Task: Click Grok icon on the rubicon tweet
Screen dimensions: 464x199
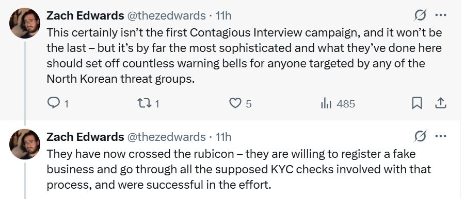Action: 420,136
